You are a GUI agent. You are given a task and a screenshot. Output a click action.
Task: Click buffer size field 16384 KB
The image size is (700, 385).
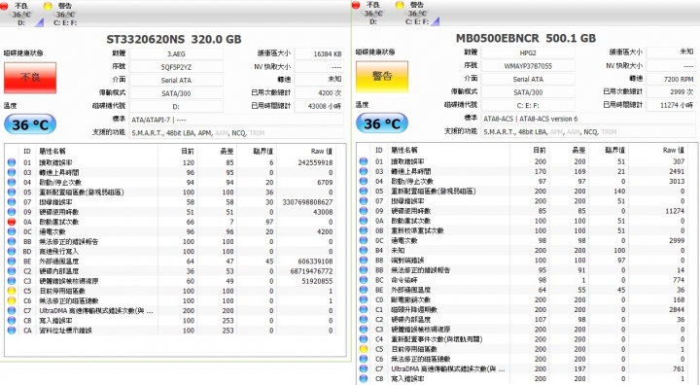pyautogui.click(x=319, y=53)
